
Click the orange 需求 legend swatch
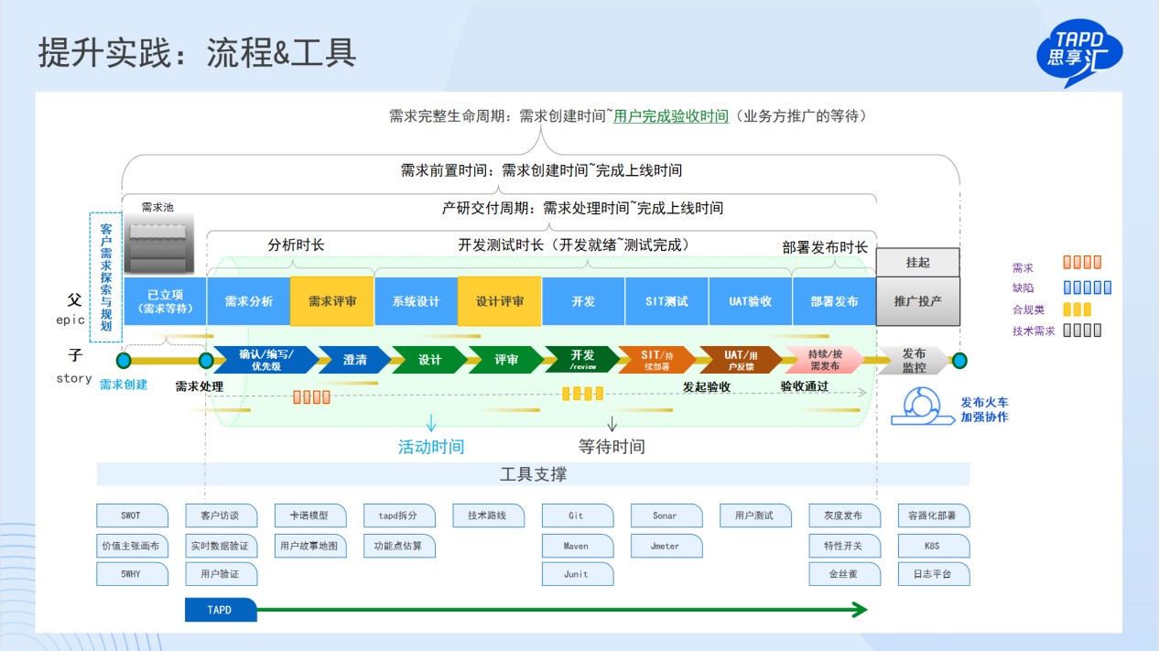pos(1082,263)
